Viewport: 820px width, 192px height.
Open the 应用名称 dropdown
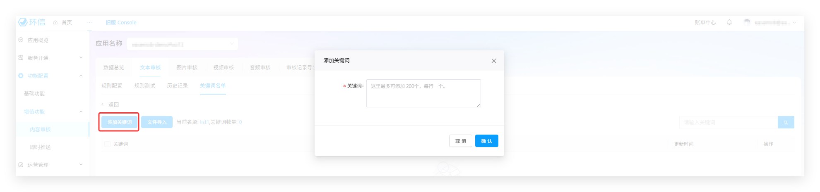pyautogui.click(x=182, y=44)
